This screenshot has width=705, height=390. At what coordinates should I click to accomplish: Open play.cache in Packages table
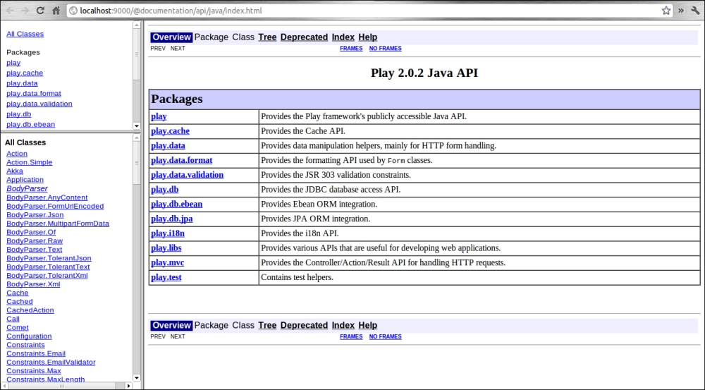click(170, 131)
